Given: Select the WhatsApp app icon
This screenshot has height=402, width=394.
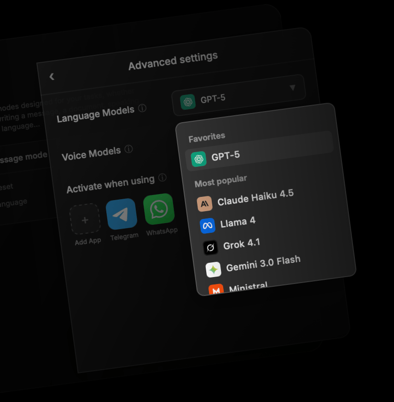Looking at the screenshot, I should 159,209.
